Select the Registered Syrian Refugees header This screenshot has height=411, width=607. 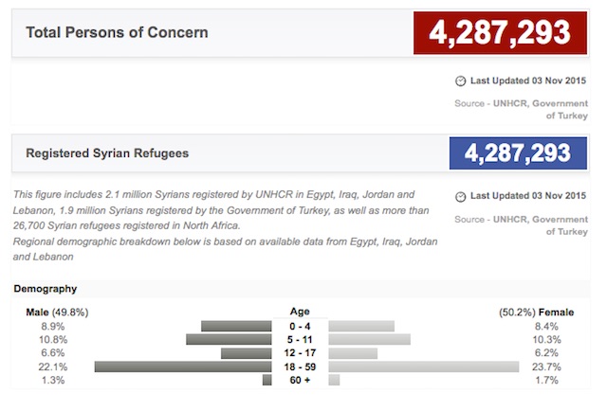pos(106,152)
